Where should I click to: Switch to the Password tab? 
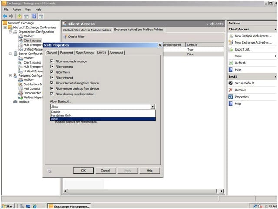[66, 53]
